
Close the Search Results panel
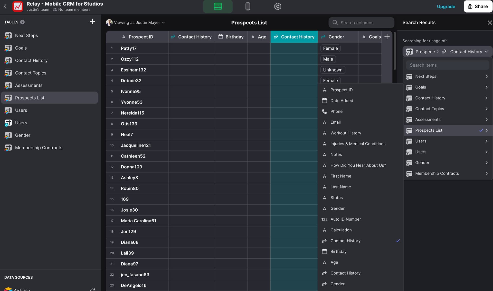coord(490,23)
